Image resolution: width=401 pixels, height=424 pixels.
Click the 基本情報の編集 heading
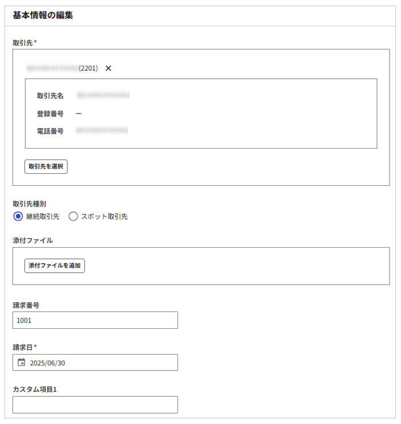[x=42, y=15]
